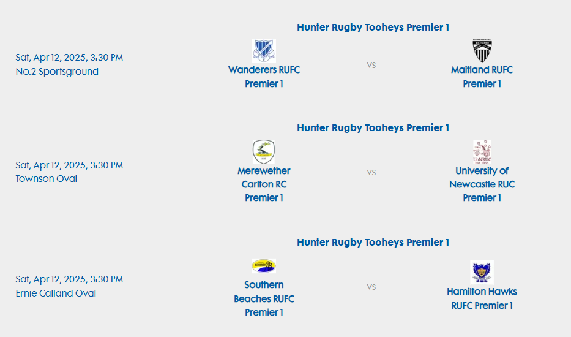Open University of Newcastle RUC Premier 1 link

[x=482, y=184]
